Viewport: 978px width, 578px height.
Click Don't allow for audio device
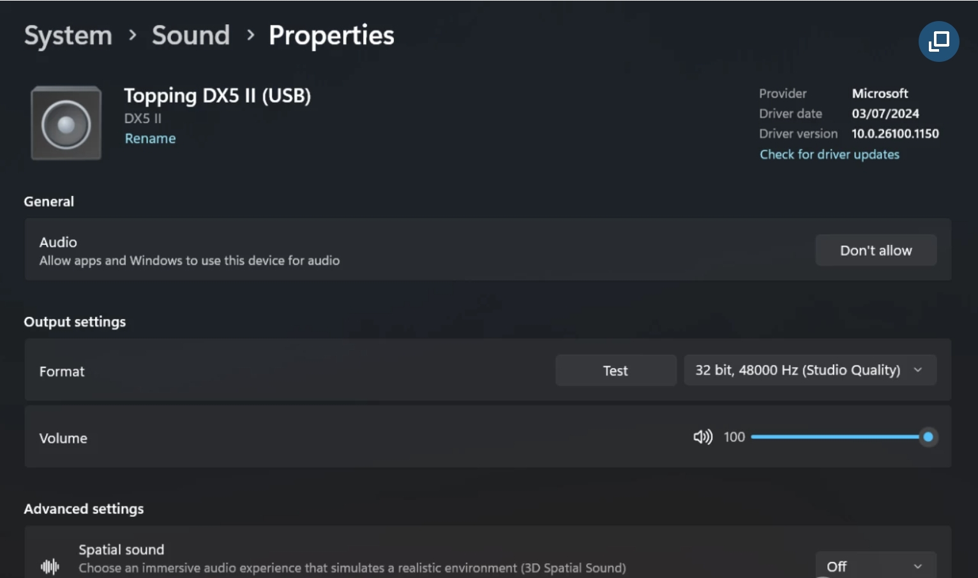point(876,251)
